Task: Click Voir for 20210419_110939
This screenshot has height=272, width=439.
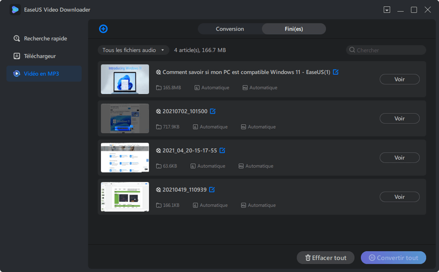Action: click(x=399, y=197)
